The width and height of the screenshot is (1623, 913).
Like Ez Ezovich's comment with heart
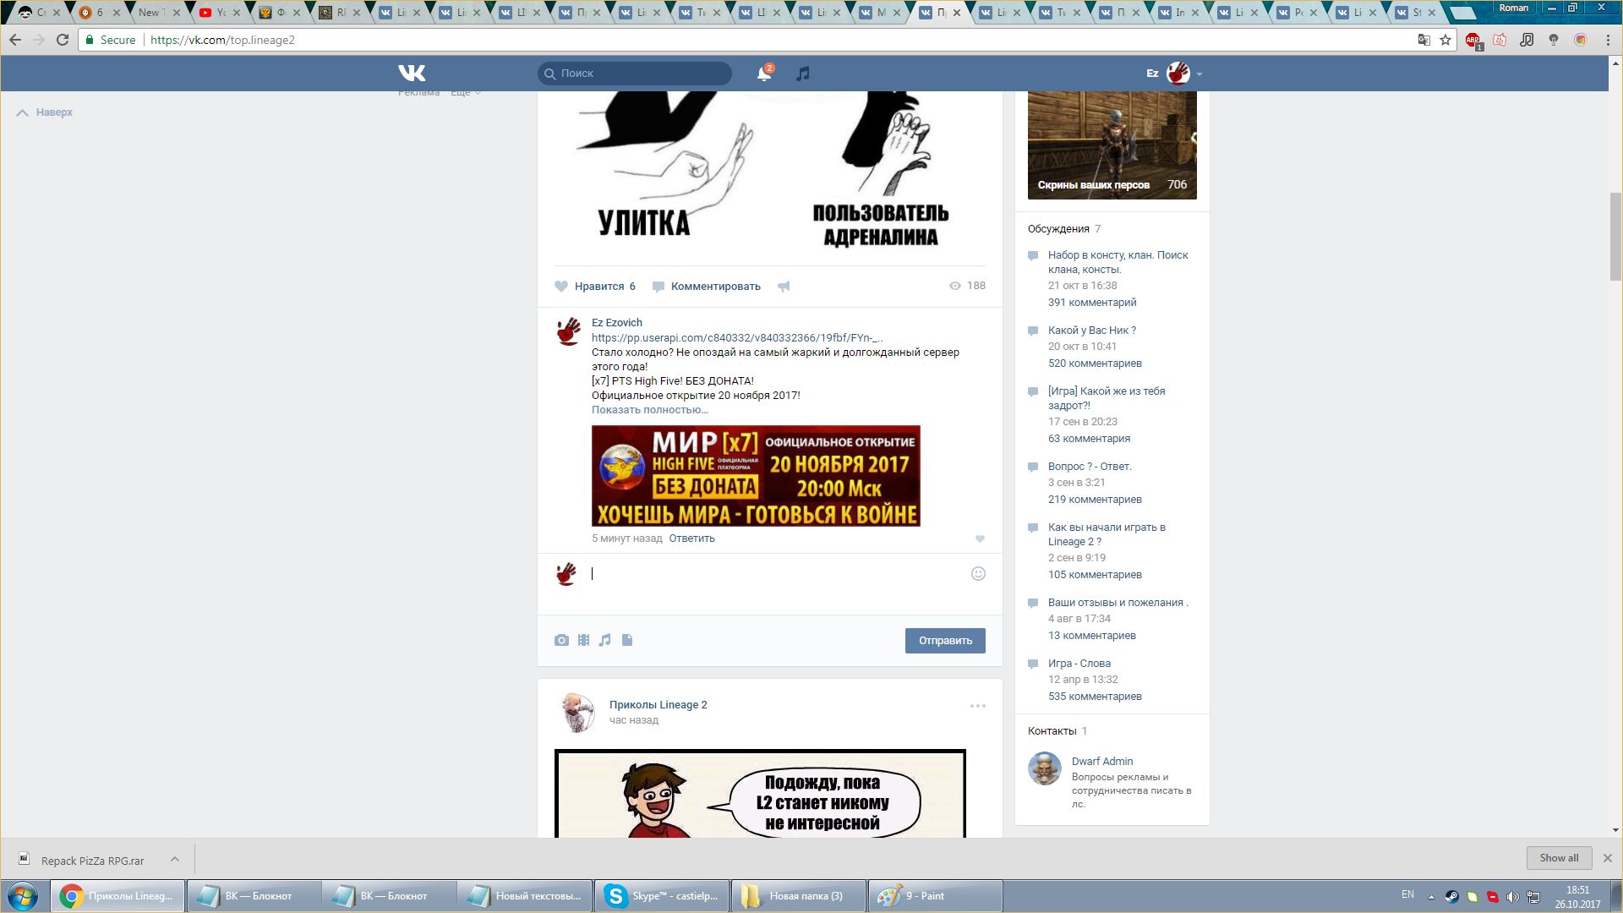click(x=980, y=539)
